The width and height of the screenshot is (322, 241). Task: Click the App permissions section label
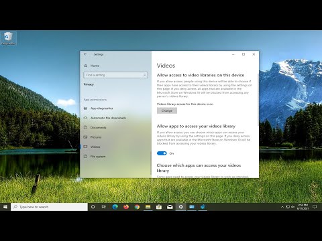(x=95, y=100)
